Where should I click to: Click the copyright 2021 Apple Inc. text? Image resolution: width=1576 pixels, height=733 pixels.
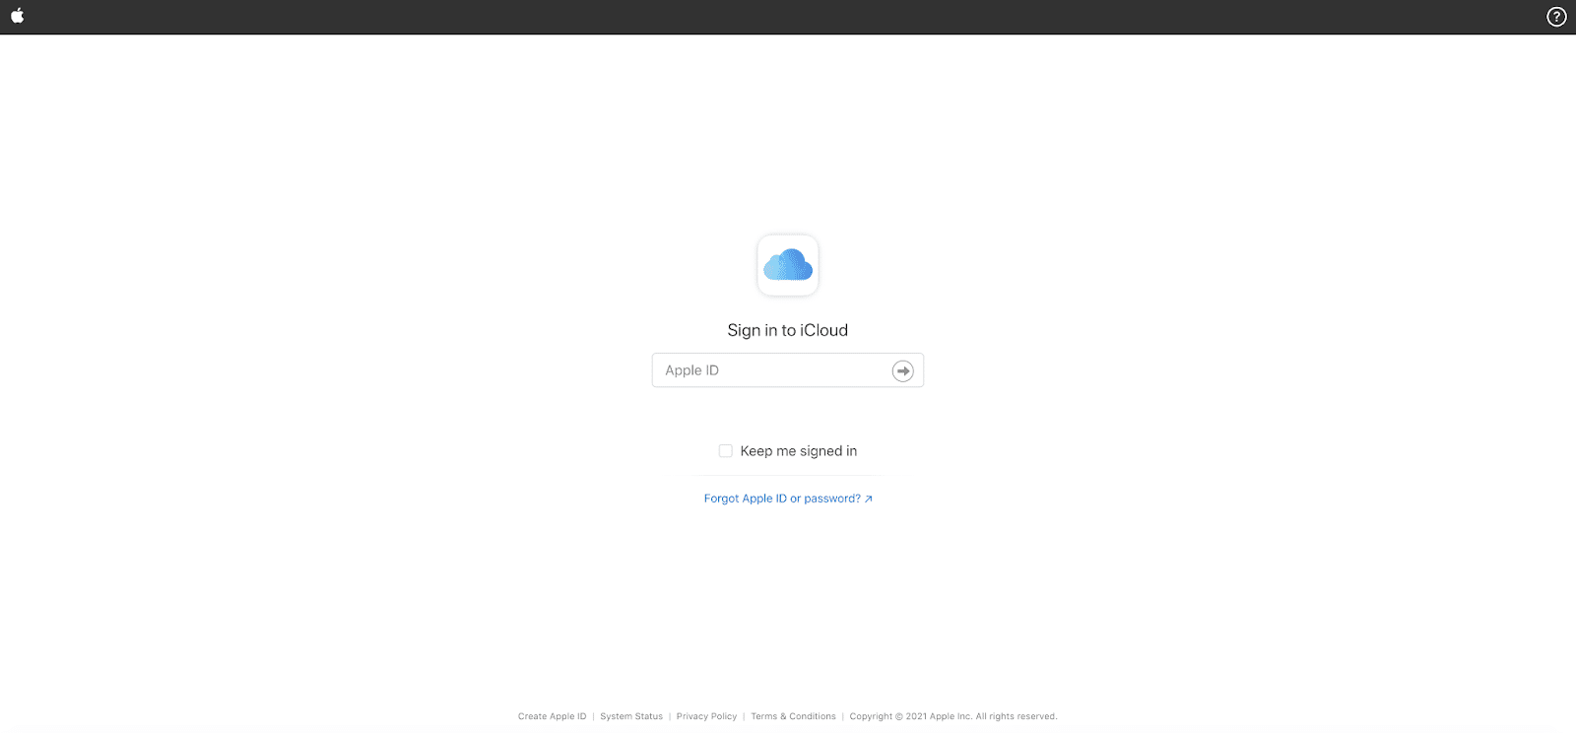pos(953,716)
